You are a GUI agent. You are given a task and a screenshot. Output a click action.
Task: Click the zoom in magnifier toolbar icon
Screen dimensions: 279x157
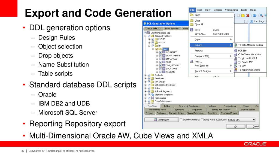262,16
